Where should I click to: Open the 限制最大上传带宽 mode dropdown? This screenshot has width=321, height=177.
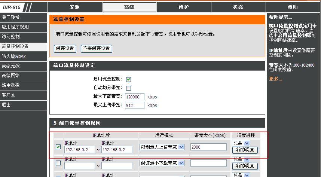[162, 147]
